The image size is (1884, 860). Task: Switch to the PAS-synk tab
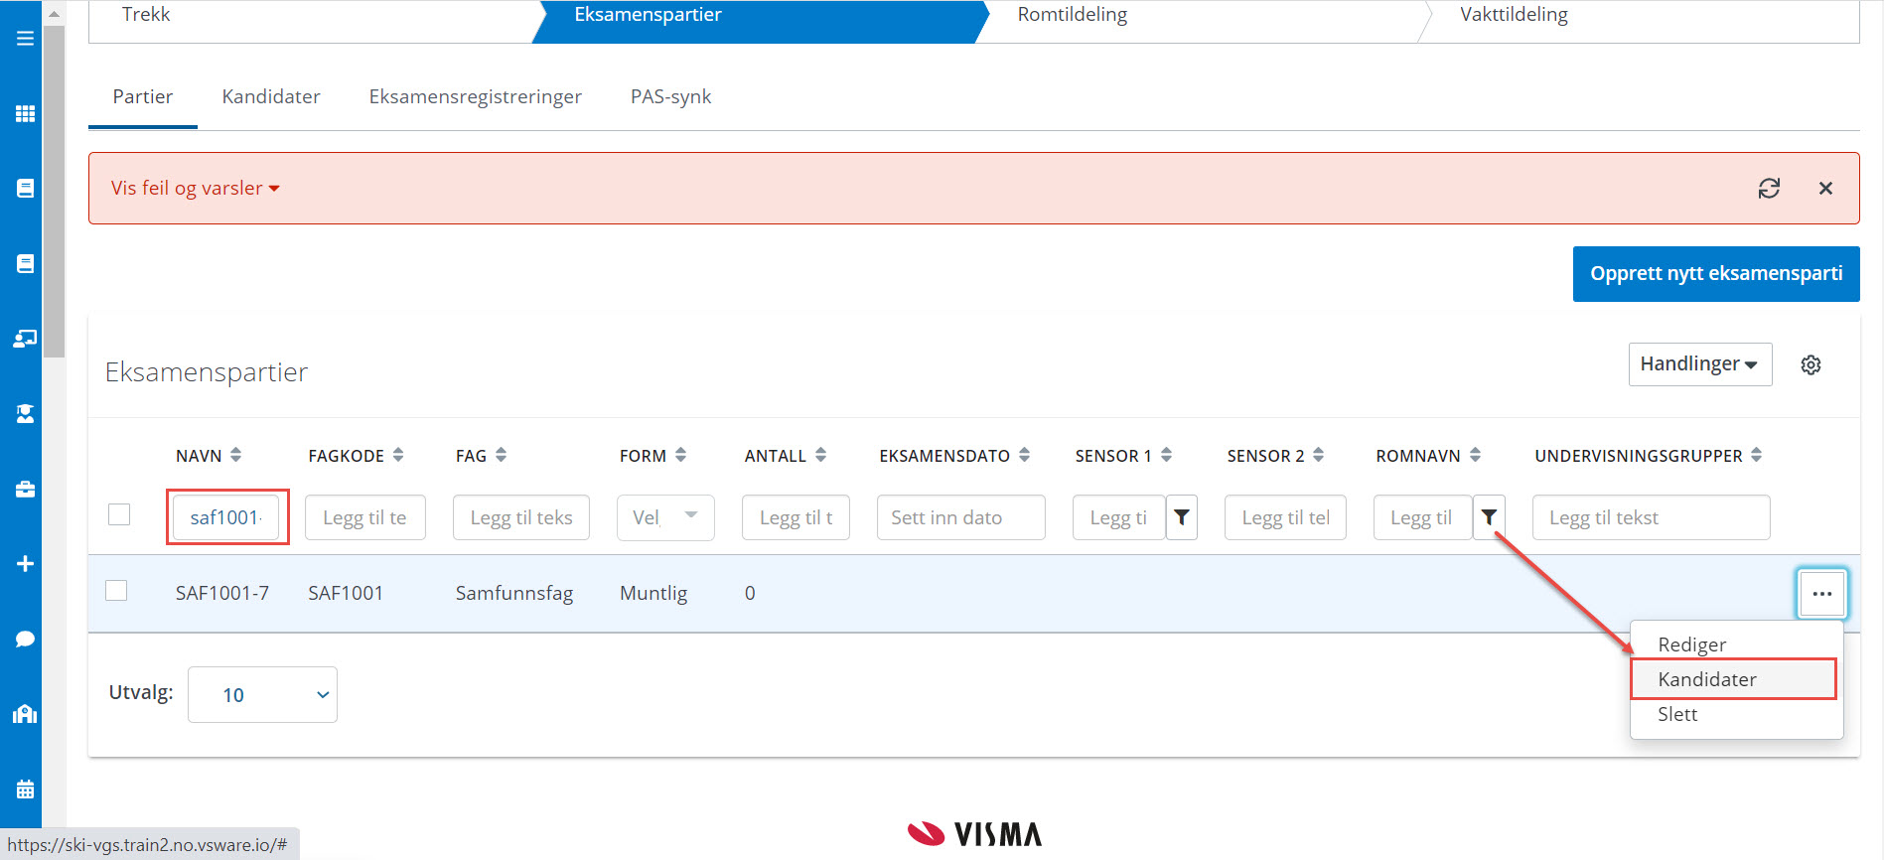coord(670,96)
